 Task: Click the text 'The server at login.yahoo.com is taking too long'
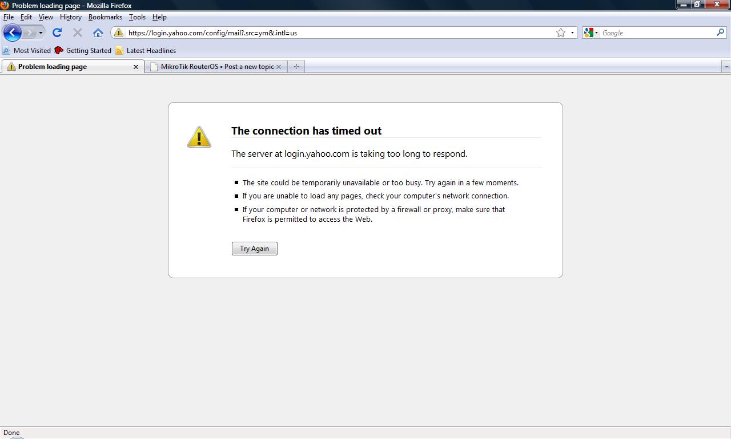tap(349, 153)
